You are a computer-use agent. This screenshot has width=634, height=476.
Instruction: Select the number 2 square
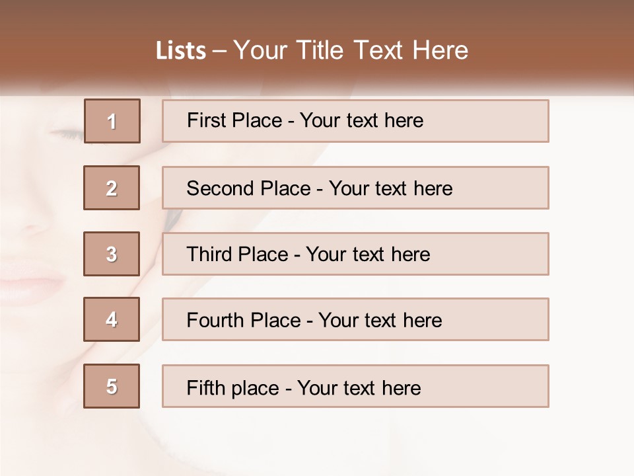point(112,188)
